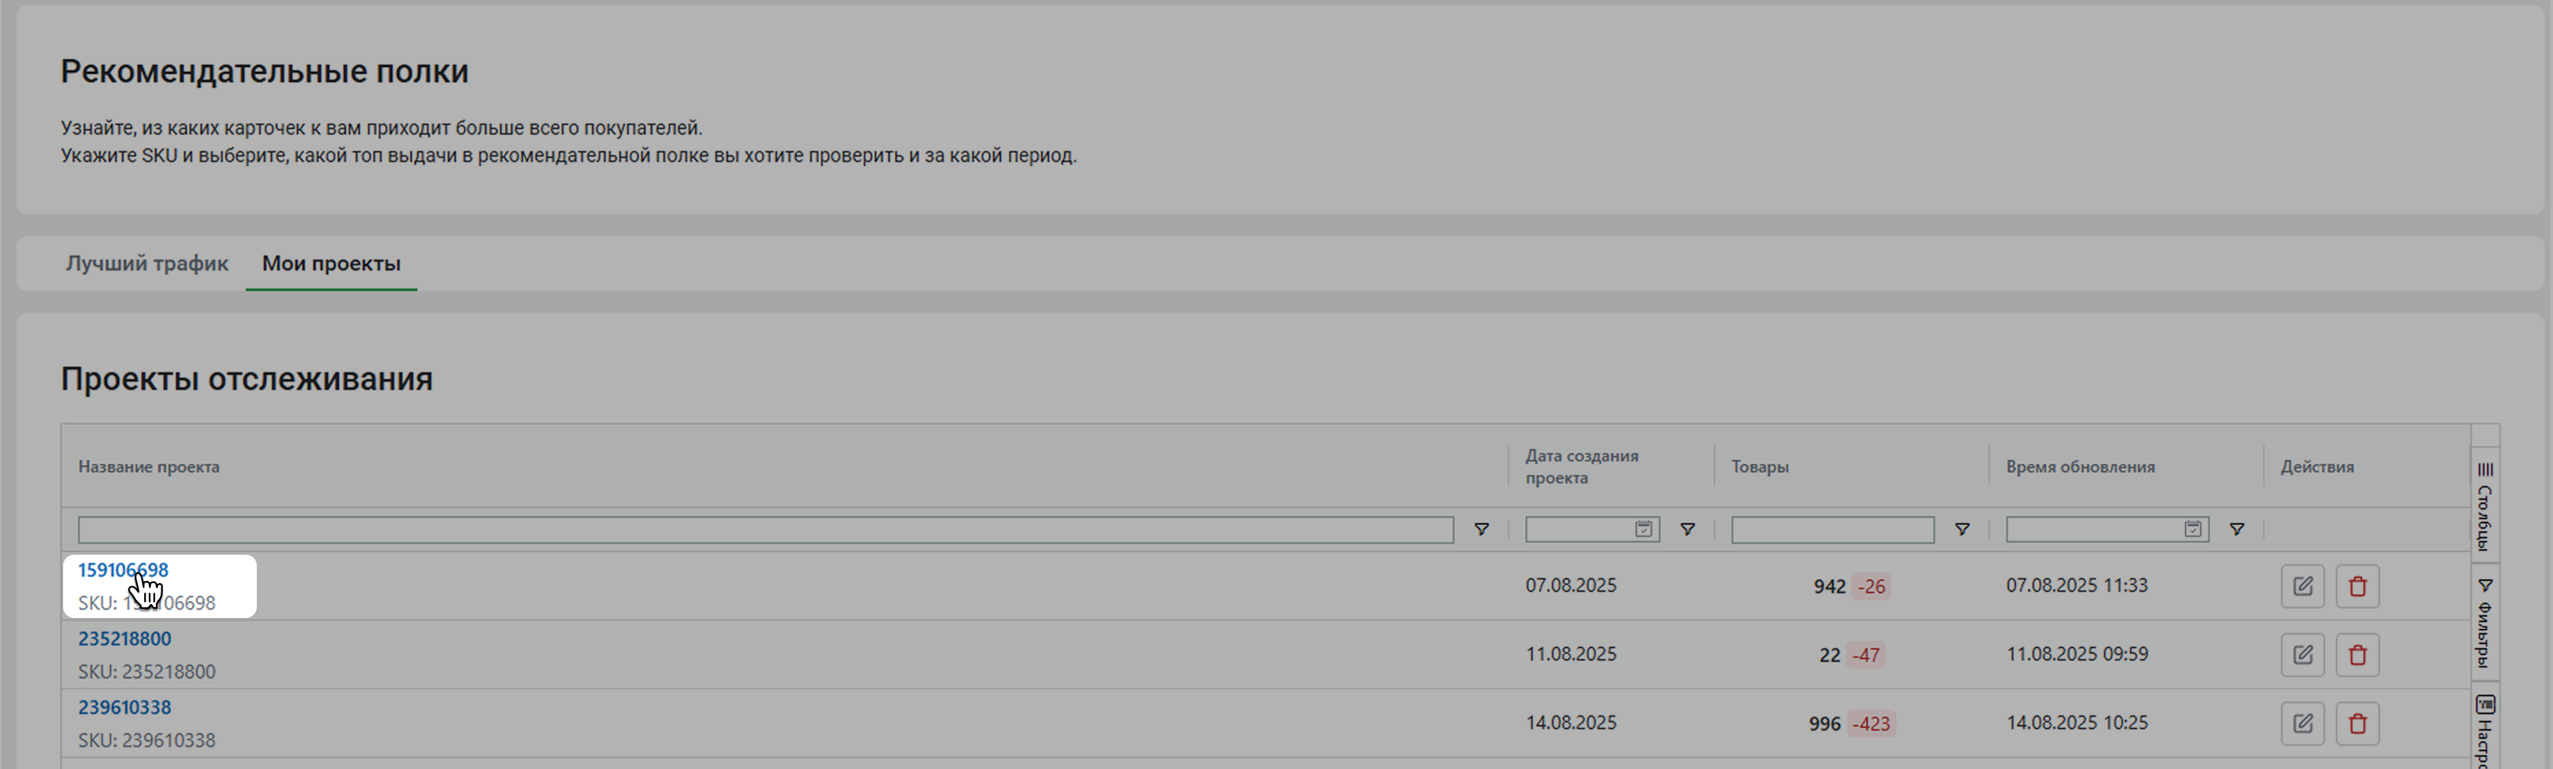Edit project 159106698 with pencil icon

(x=2302, y=586)
